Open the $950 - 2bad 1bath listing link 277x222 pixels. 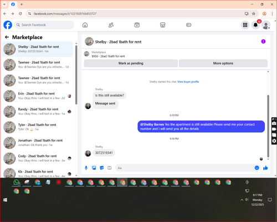point(108,56)
